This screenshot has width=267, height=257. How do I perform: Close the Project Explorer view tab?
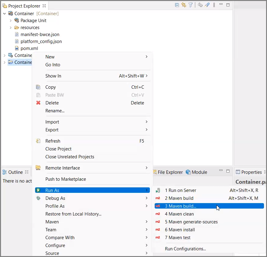pyautogui.click(x=44, y=6)
